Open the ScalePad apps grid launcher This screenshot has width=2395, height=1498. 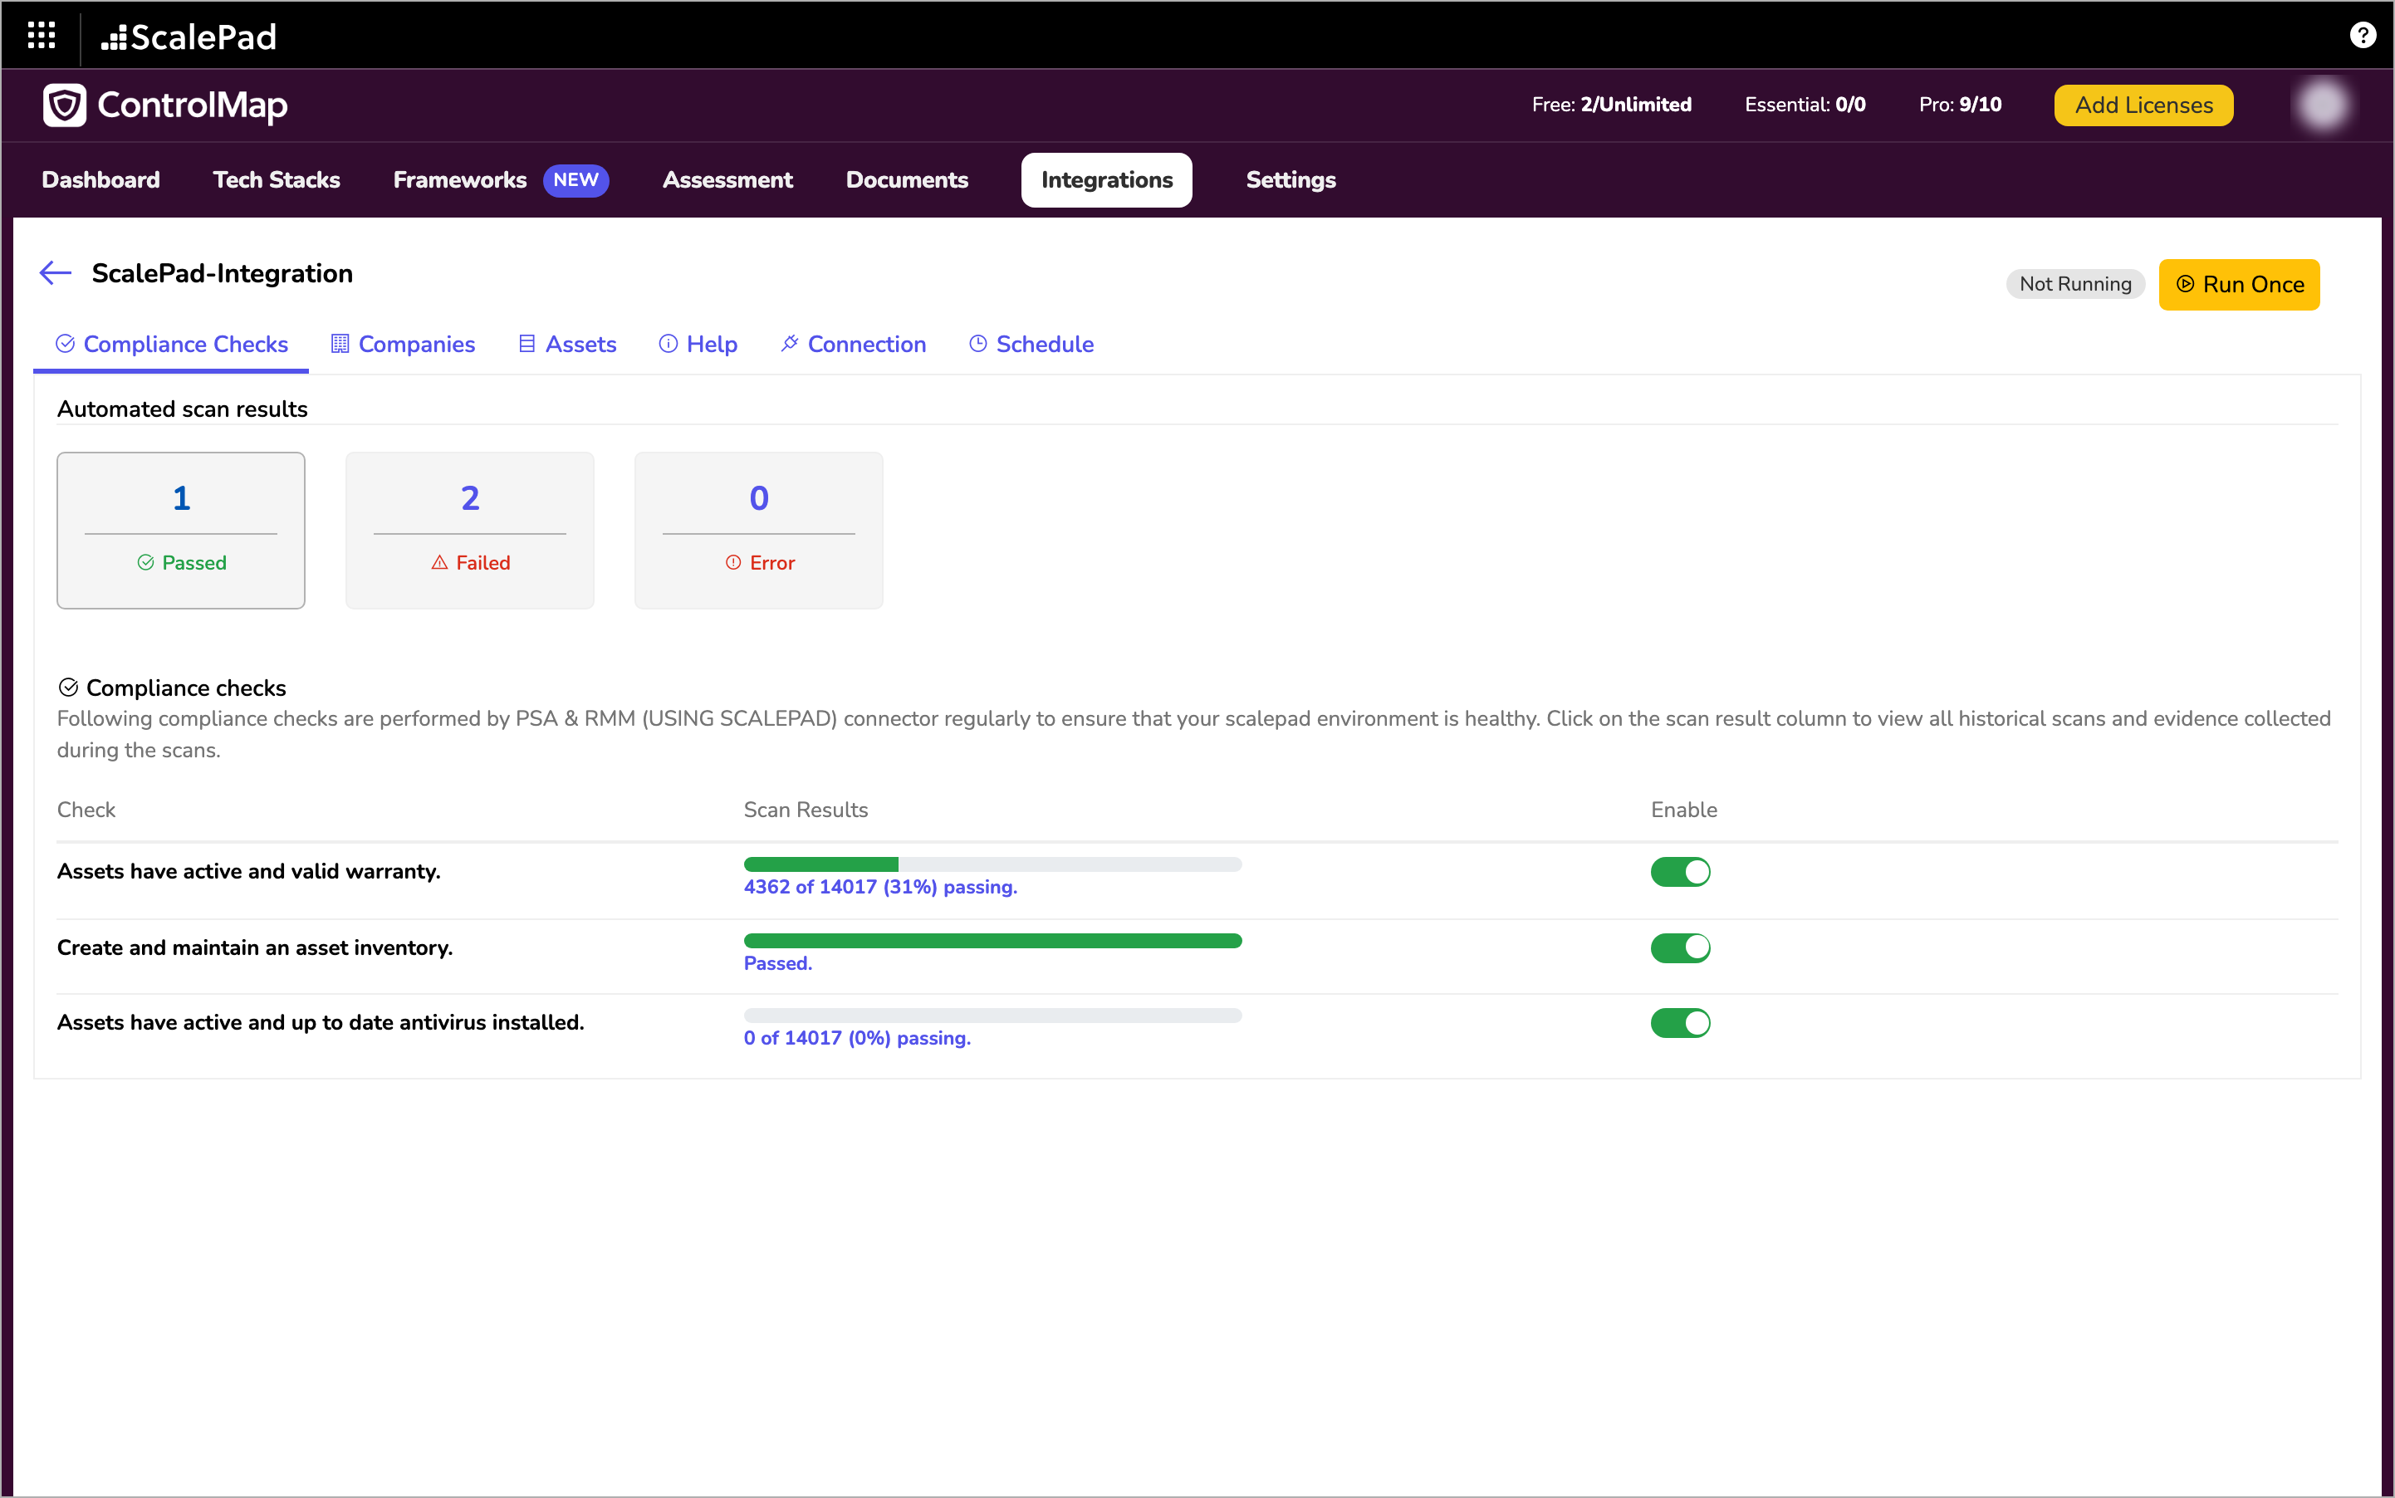click(x=41, y=36)
